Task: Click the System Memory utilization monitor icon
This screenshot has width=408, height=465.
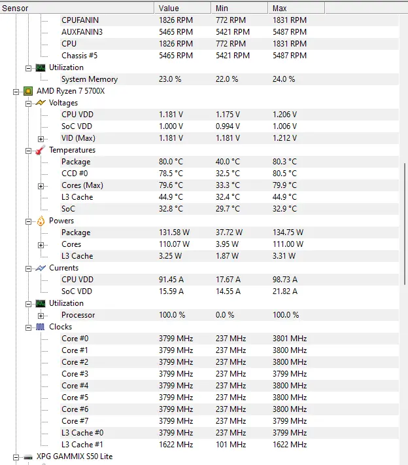Action: pyautogui.click(x=41, y=67)
